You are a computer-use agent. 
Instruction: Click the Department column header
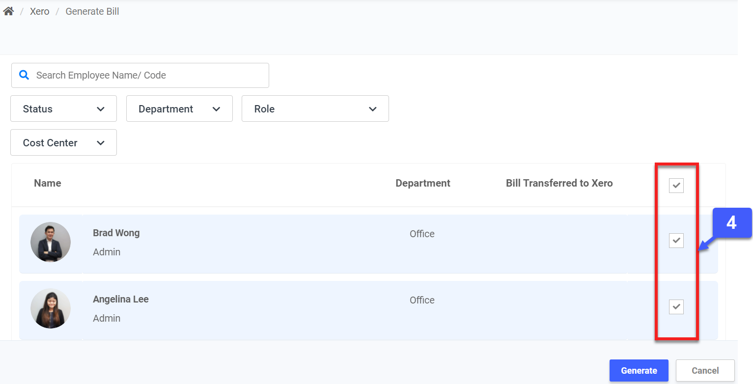click(422, 183)
